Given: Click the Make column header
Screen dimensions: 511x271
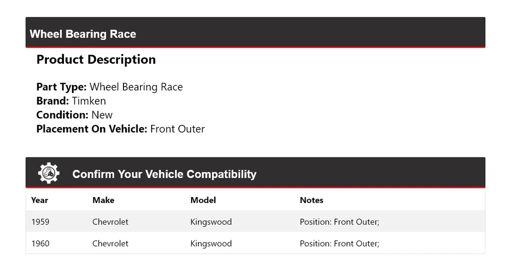Looking at the screenshot, I should point(103,200).
